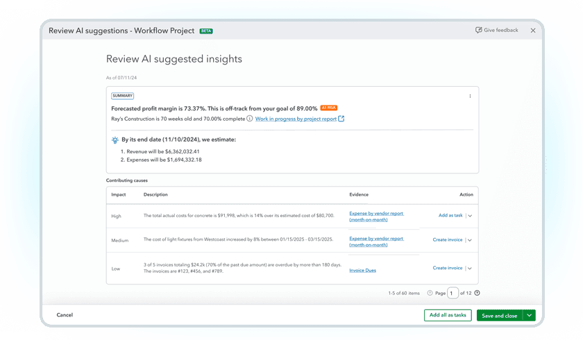
Task: Click the High impact cell
Action: click(x=116, y=216)
